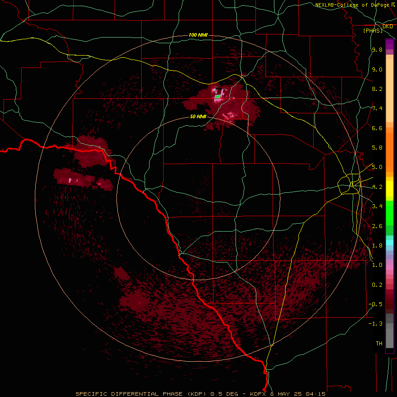Click the yellow segment of the color bar
Viewport: 397px width, 397px height.
coord(390,189)
